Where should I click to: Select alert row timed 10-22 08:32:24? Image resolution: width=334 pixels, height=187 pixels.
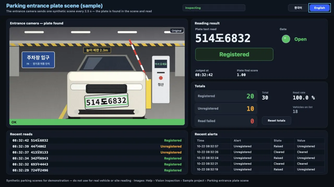tap(259, 158)
